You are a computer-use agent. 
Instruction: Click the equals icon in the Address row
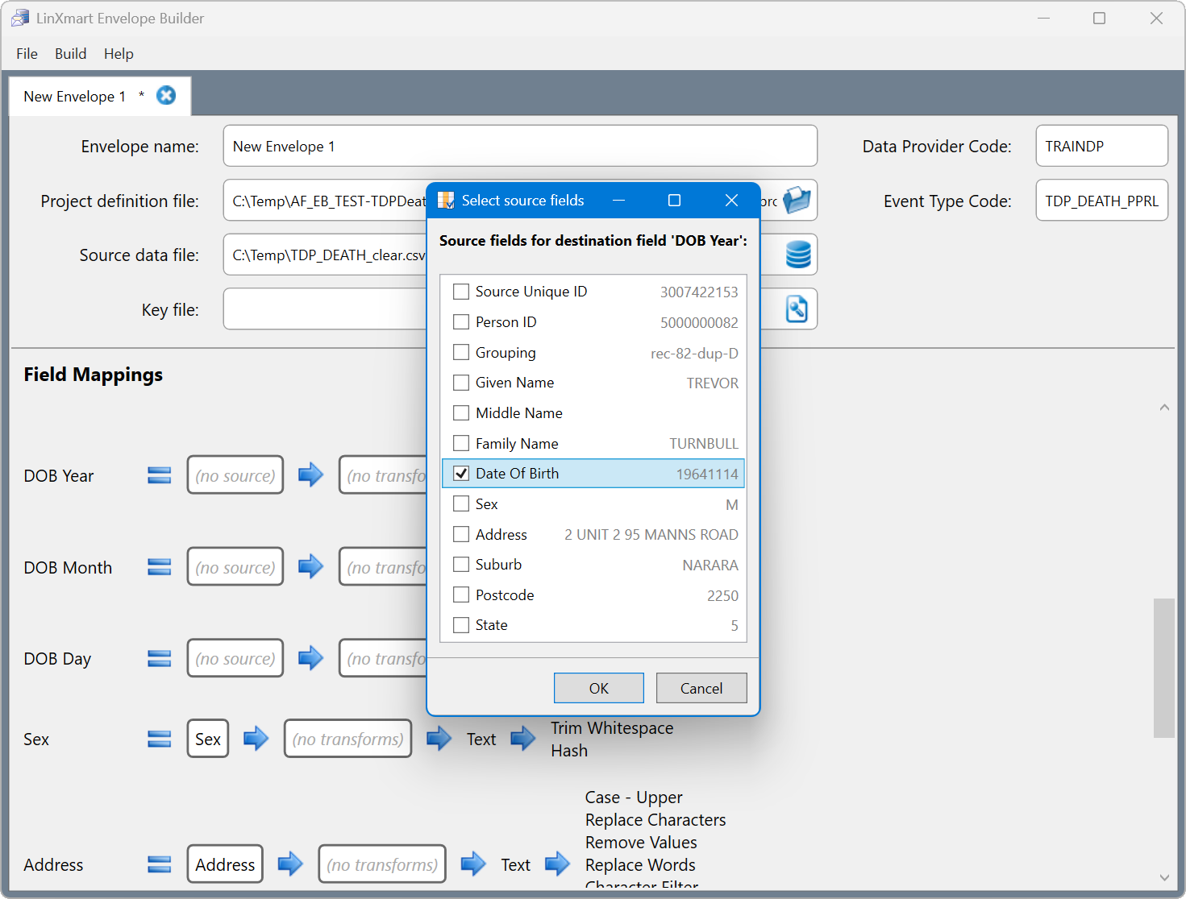point(160,864)
